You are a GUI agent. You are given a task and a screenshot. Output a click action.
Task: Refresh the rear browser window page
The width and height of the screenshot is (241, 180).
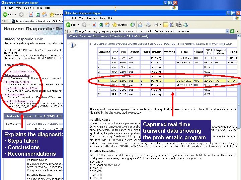37,14
